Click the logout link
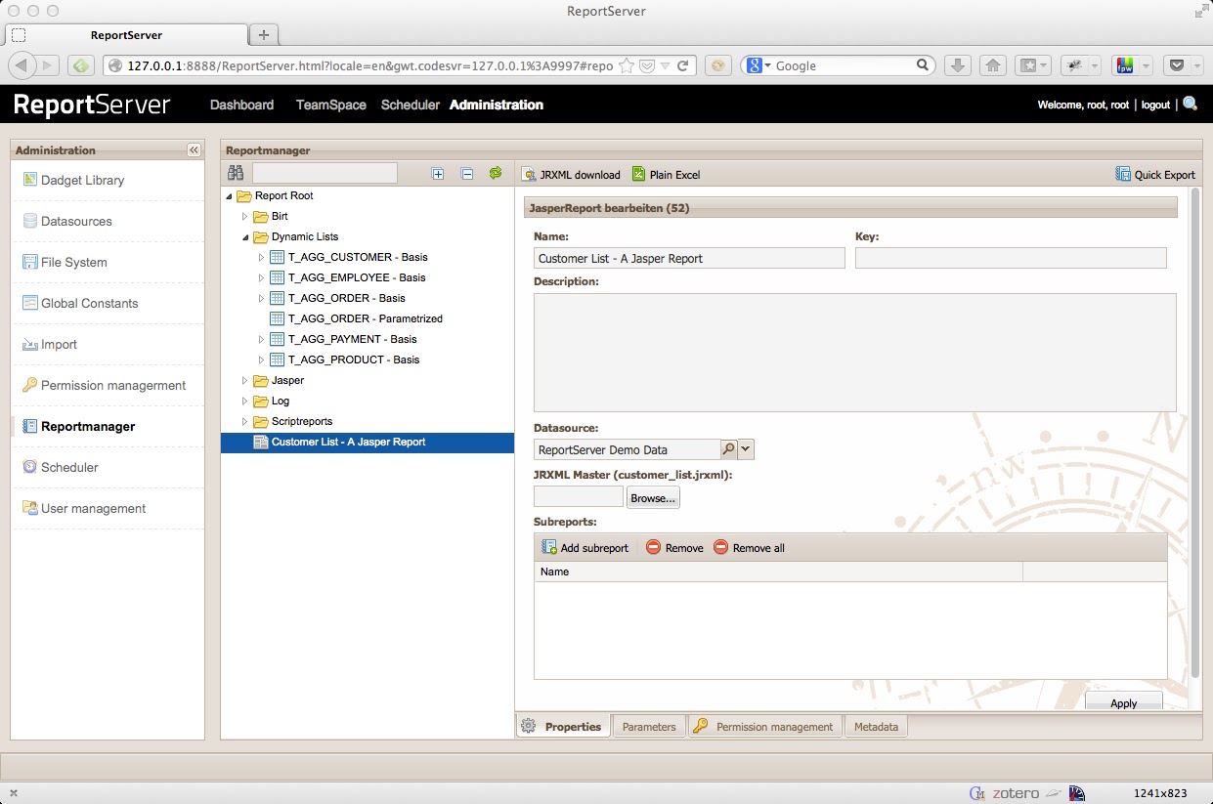Screen dimensions: 1213x804 pyautogui.click(x=1155, y=105)
